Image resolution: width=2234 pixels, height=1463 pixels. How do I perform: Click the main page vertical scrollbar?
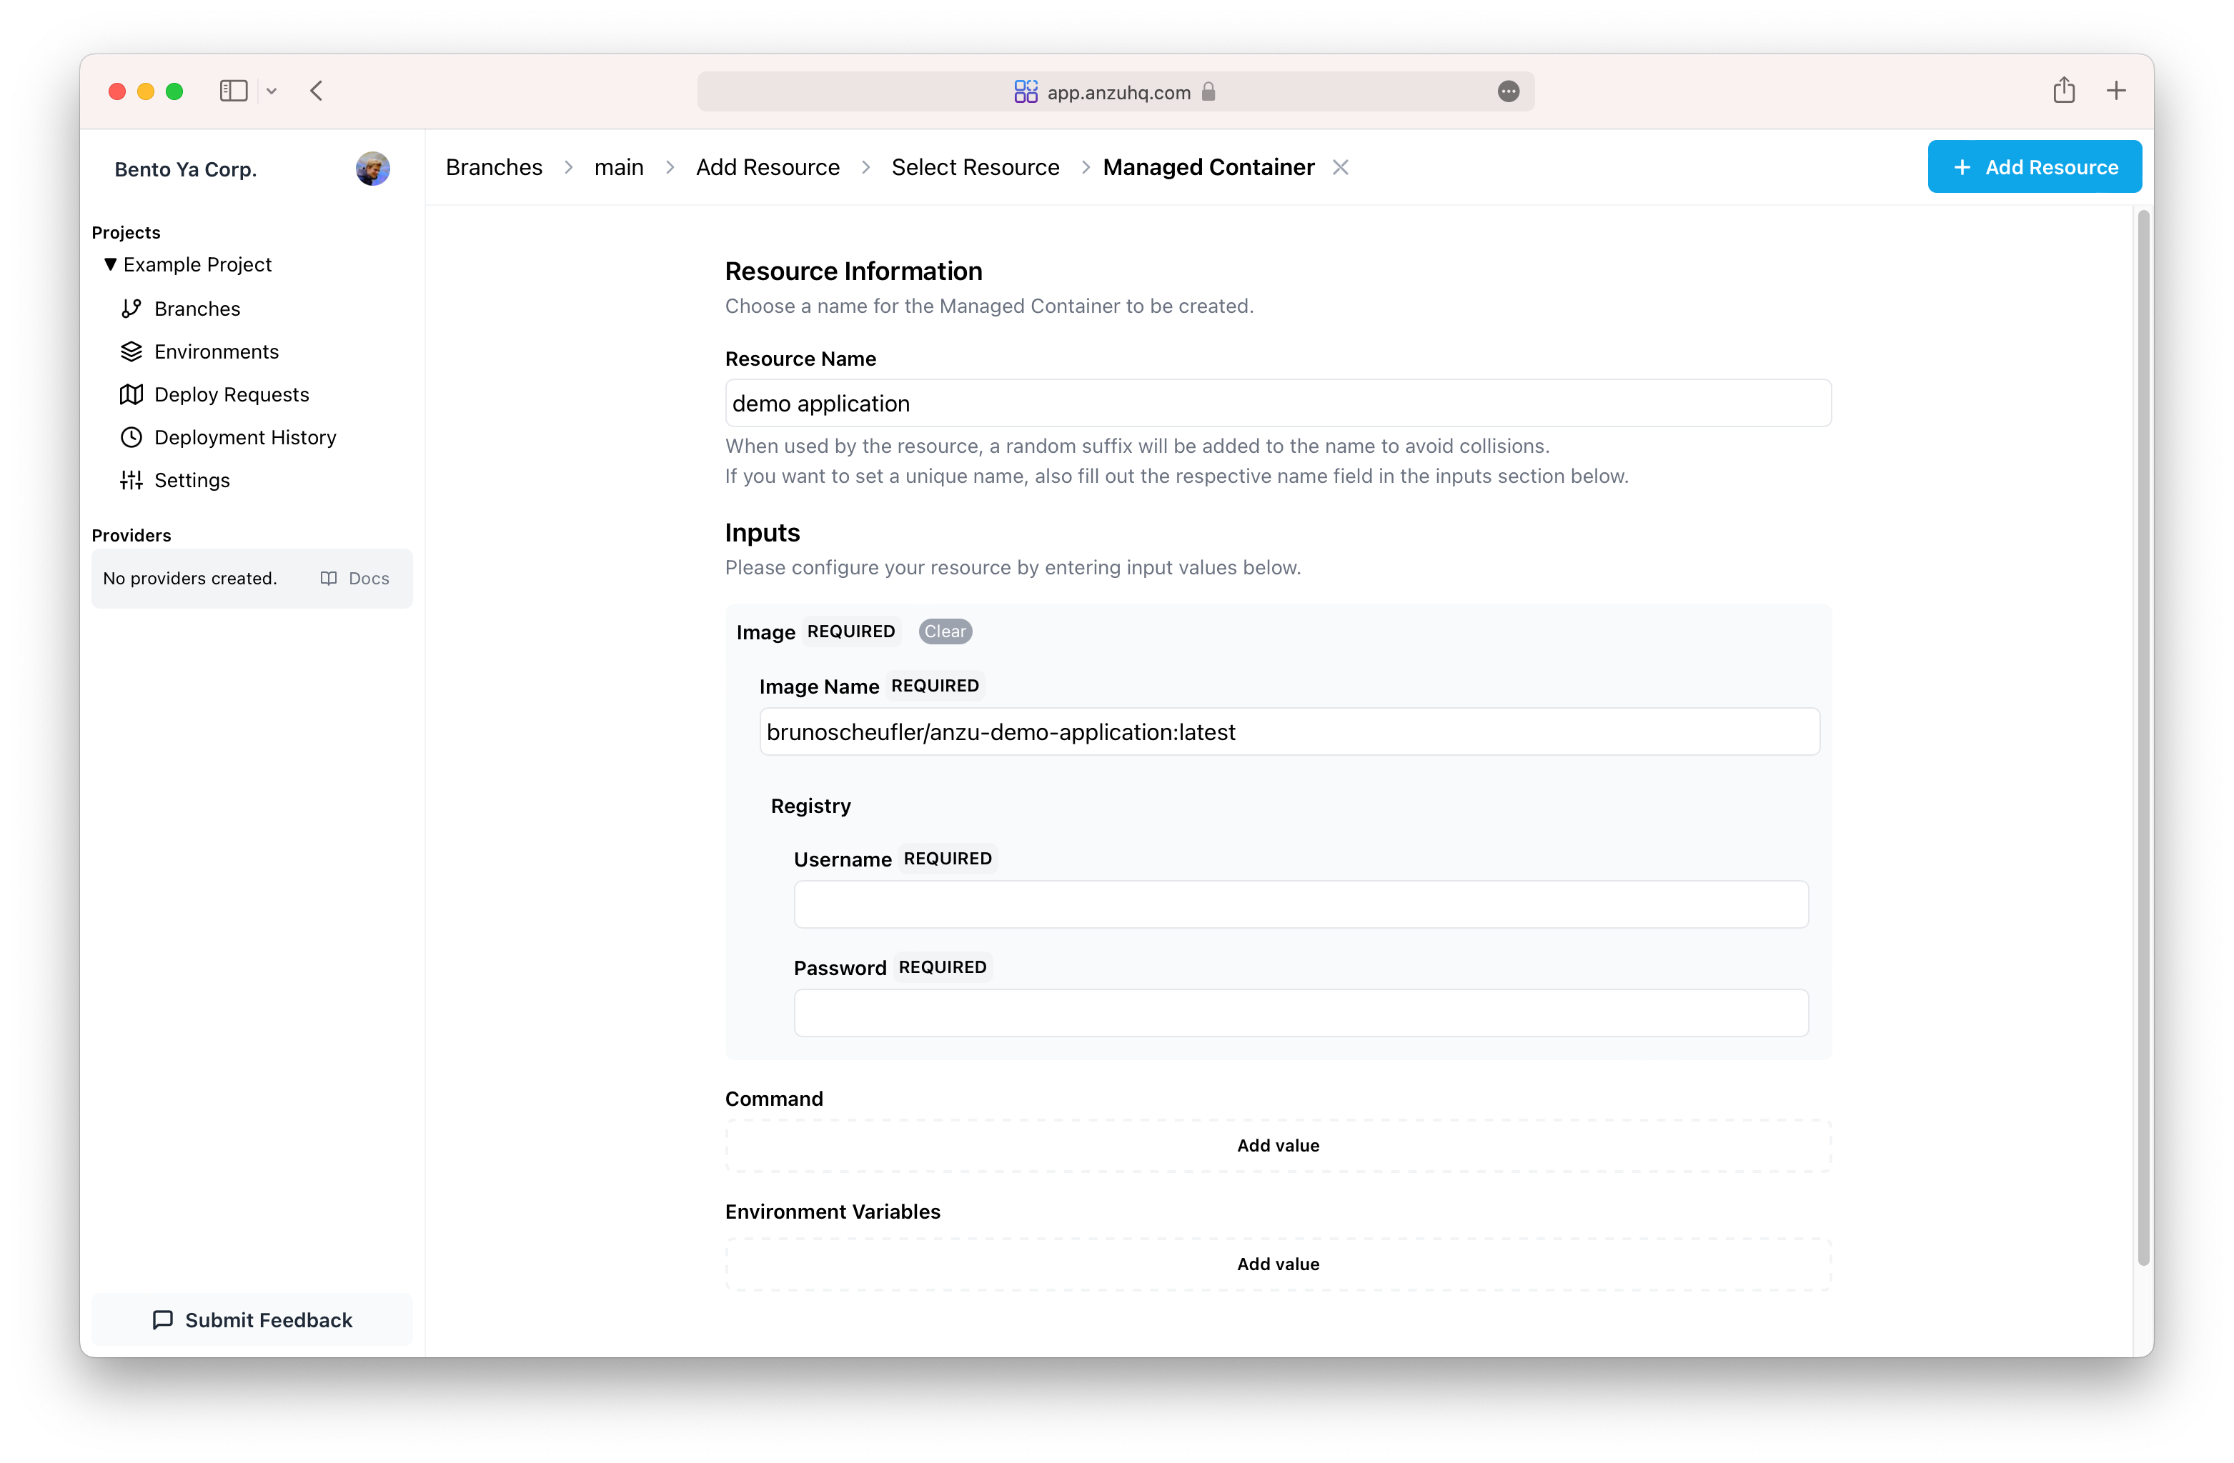coord(2143,739)
